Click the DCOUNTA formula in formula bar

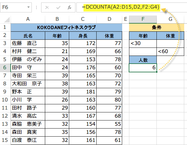click(x=122, y=7)
